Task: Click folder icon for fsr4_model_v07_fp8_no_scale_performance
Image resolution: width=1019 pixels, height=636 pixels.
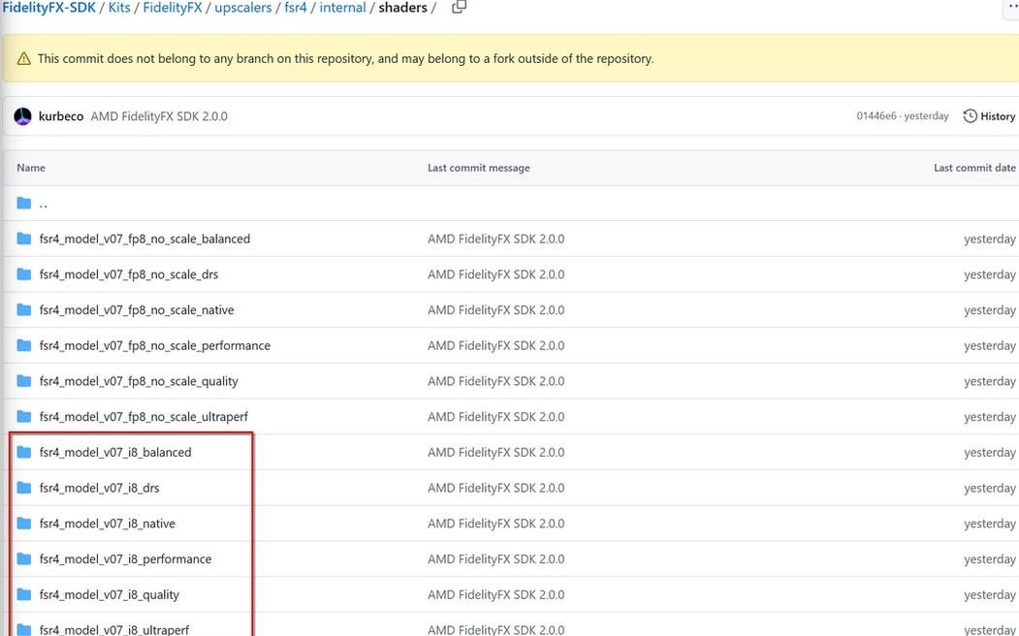Action: pos(24,345)
